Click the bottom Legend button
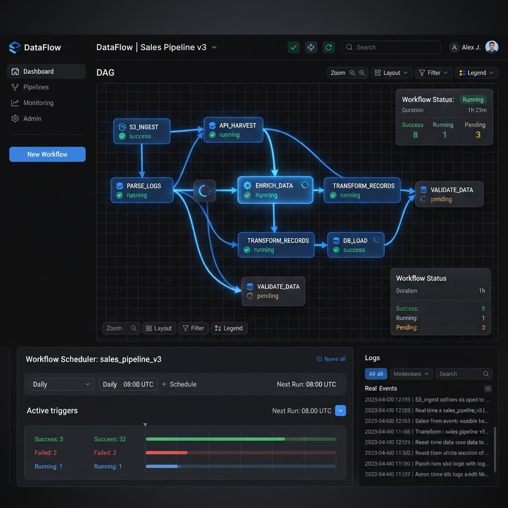The image size is (508, 508). point(229,328)
